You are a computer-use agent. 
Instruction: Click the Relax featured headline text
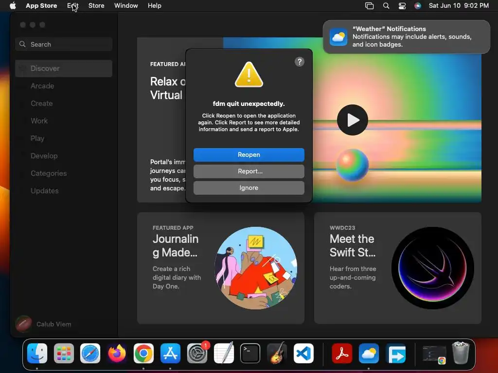168,88
